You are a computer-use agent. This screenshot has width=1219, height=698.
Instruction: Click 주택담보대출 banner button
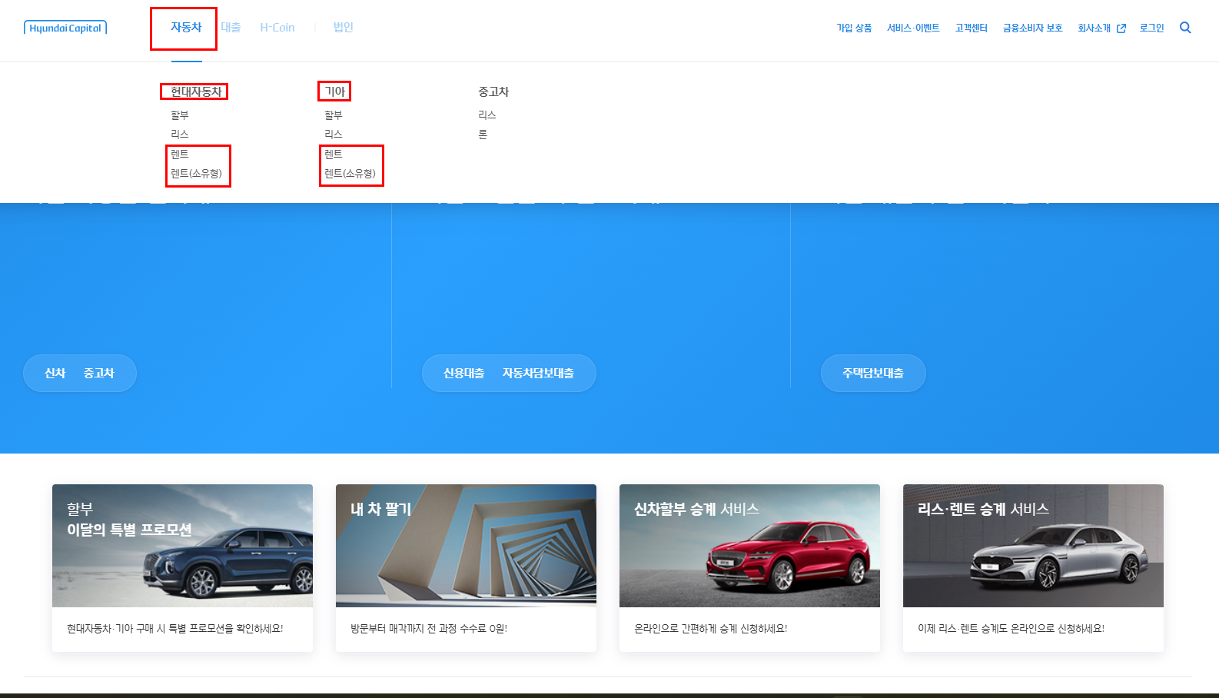[x=873, y=374]
